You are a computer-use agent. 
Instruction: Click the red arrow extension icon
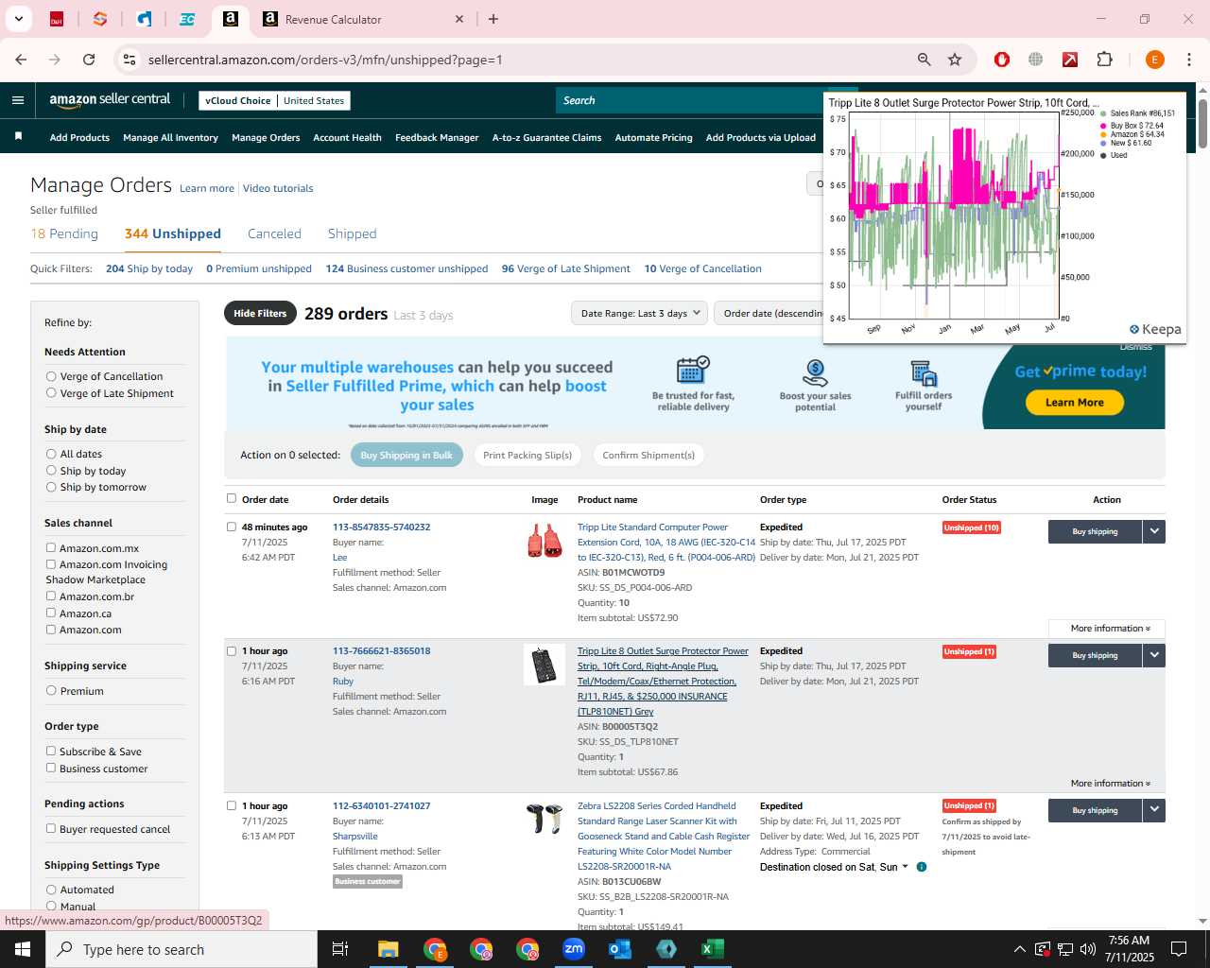click(x=1070, y=60)
